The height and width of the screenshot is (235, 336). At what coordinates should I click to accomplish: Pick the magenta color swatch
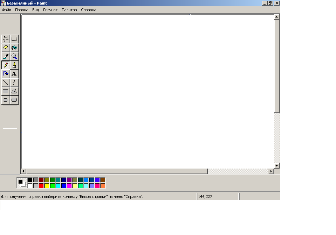69,186
